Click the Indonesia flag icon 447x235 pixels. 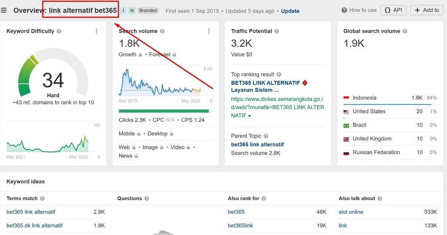[x=346, y=98]
